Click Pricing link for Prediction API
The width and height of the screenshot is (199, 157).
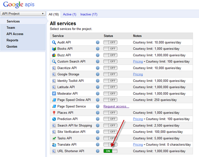coord(138,119)
